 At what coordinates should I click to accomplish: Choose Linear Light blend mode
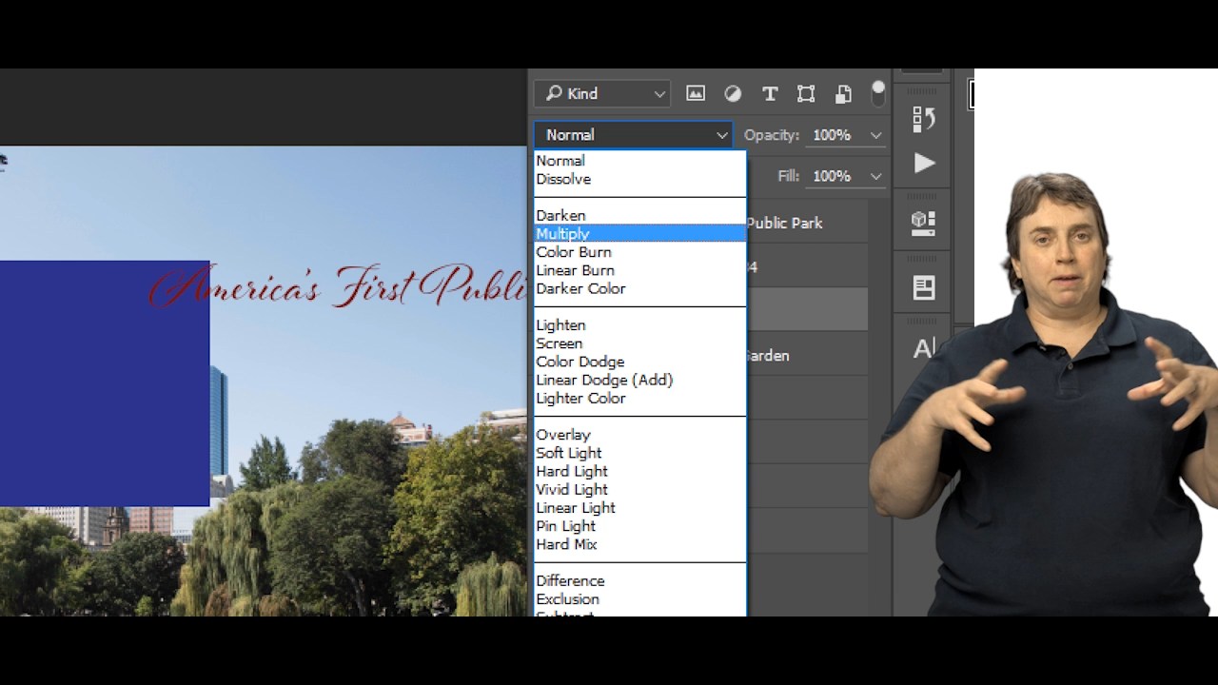[639, 507]
